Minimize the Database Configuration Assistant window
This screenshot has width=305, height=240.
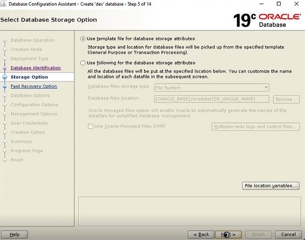(x=262, y=4)
